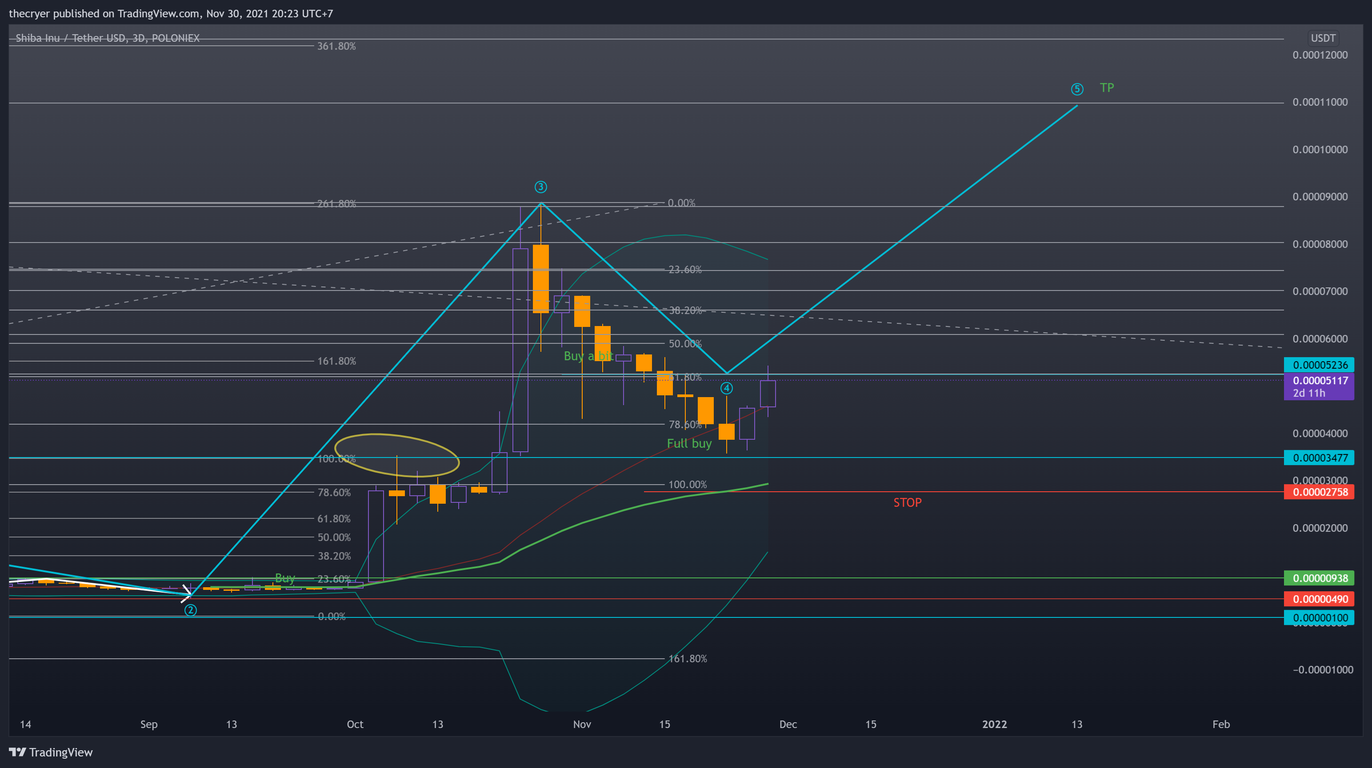The height and width of the screenshot is (768, 1372).
Task: Click the 361.80% Fibonacci label
Action: tap(336, 46)
